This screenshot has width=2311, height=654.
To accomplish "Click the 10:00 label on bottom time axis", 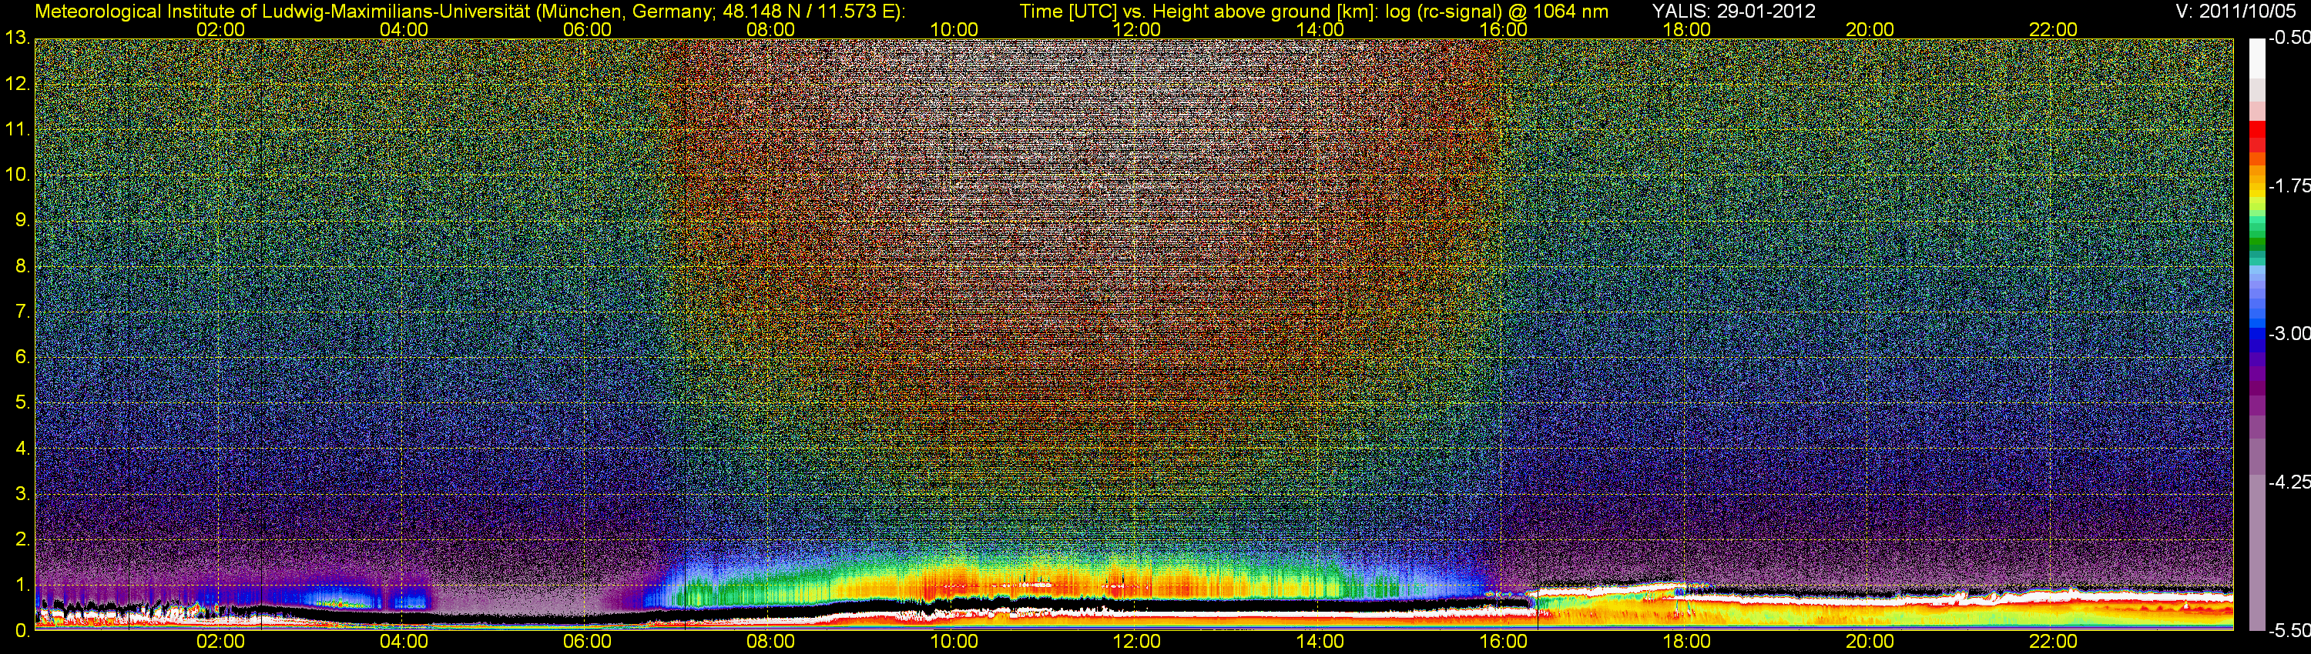I will point(954,642).
